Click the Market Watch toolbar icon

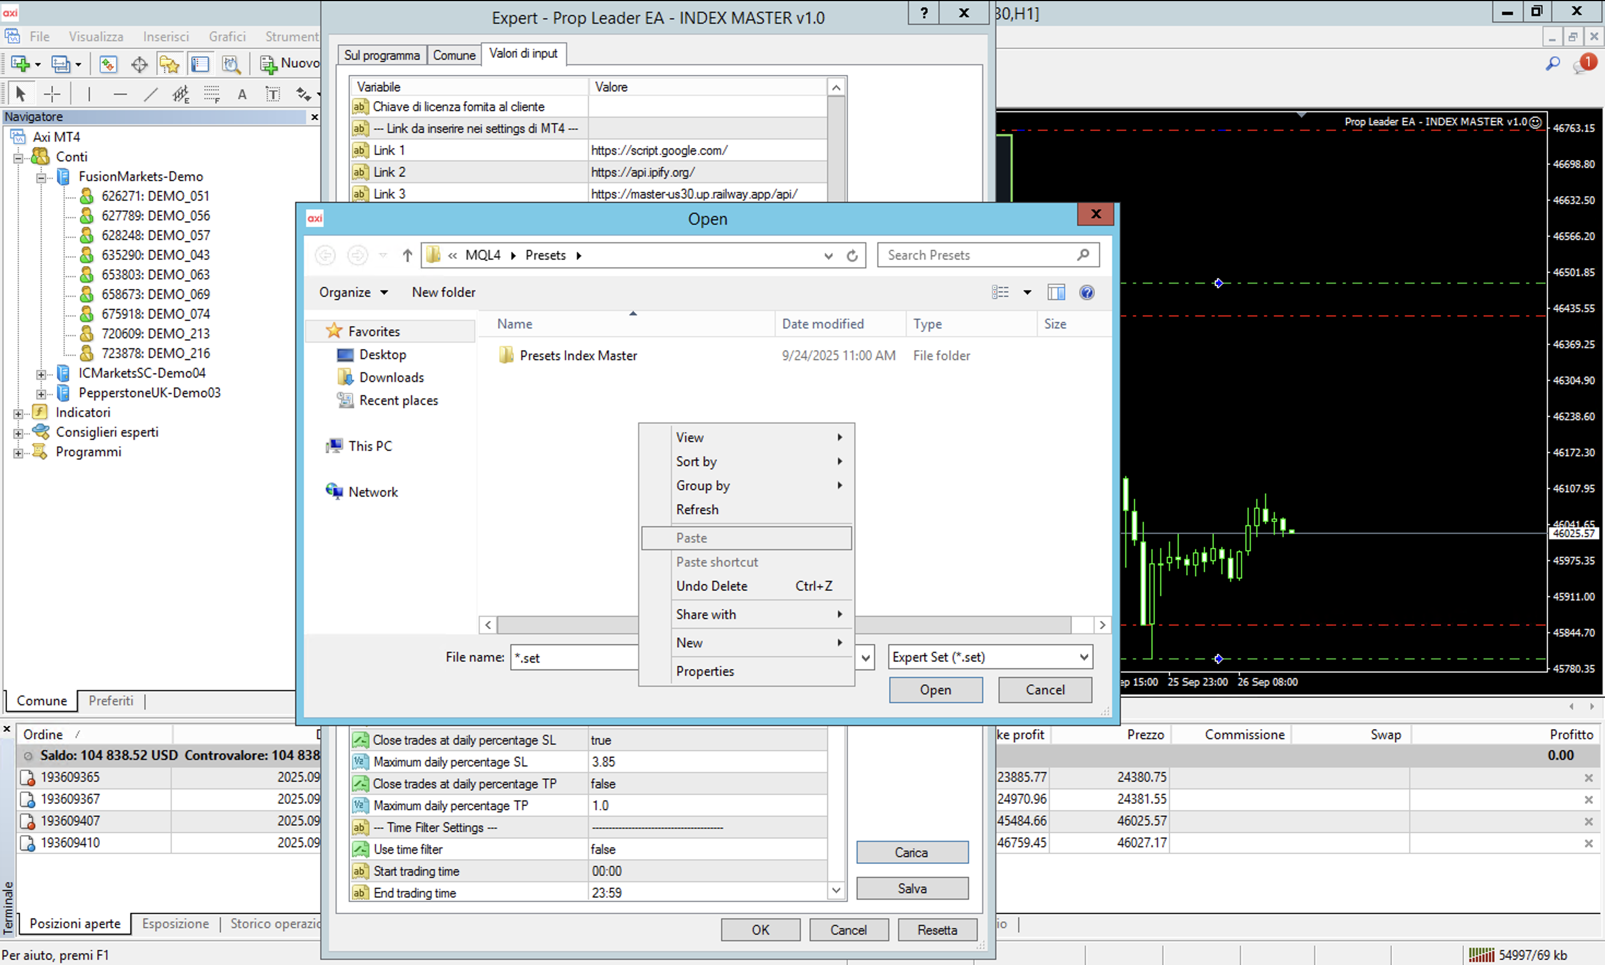point(108,64)
